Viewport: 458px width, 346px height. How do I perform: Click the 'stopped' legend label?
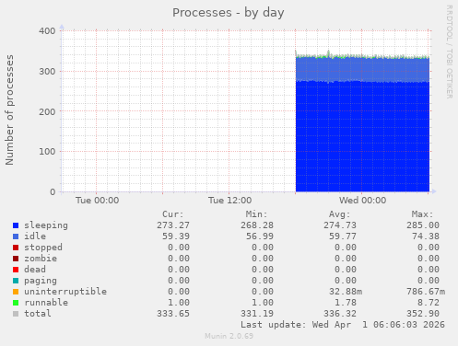tap(43, 248)
